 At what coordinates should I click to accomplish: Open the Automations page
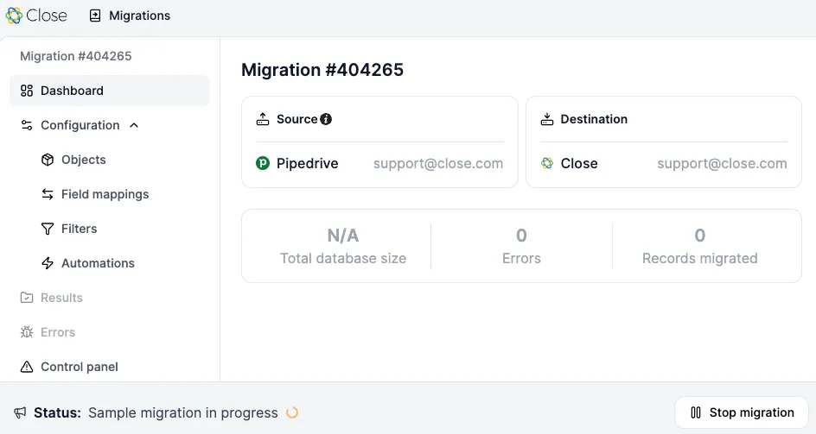coord(98,263)
